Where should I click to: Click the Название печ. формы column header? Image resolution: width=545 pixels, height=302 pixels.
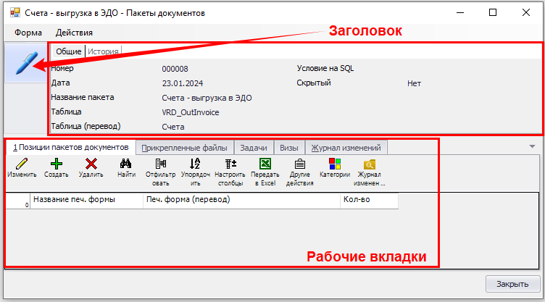pos(86,199)
